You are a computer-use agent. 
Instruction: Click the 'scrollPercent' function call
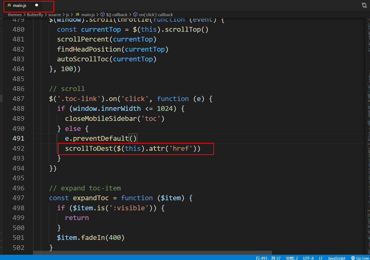click(83, 39)
